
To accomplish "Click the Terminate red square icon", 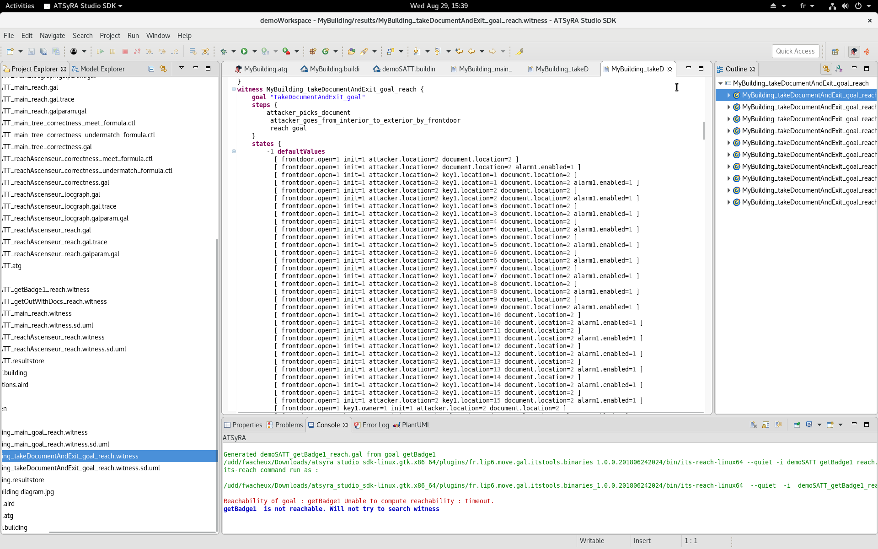I will [x=125, y=52].
